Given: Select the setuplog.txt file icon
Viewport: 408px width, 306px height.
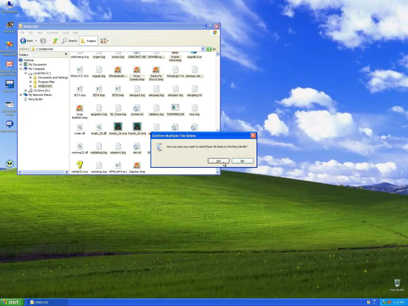Looking at the screenshot, I should point(194,89).
